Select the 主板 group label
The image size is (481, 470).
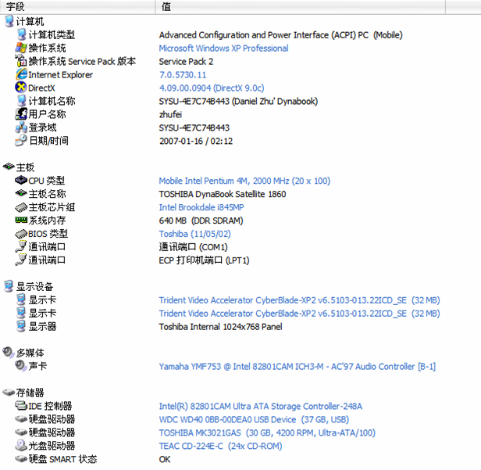click(25, 167)
